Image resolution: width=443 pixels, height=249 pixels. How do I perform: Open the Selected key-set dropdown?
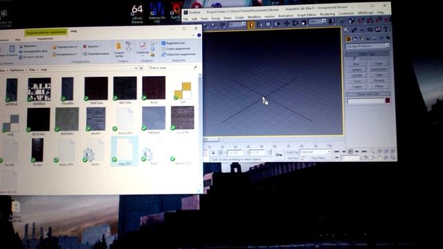tap(315, 152)
